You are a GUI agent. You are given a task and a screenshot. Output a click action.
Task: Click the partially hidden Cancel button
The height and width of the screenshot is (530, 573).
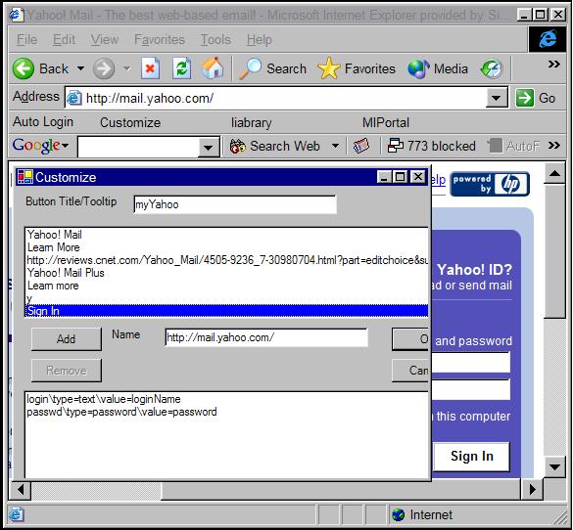coord(410,371)
